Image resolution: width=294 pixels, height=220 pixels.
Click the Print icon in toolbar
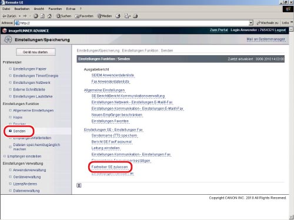pos(135,16)
